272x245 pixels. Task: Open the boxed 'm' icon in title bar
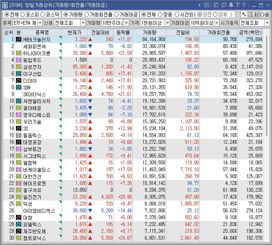(x=207, y=5)
